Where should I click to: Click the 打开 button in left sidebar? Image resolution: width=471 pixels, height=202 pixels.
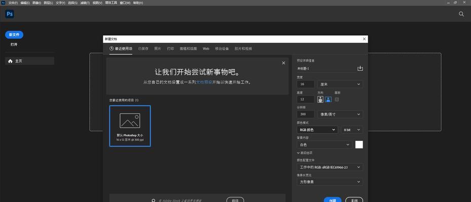[x=14, y=44]
